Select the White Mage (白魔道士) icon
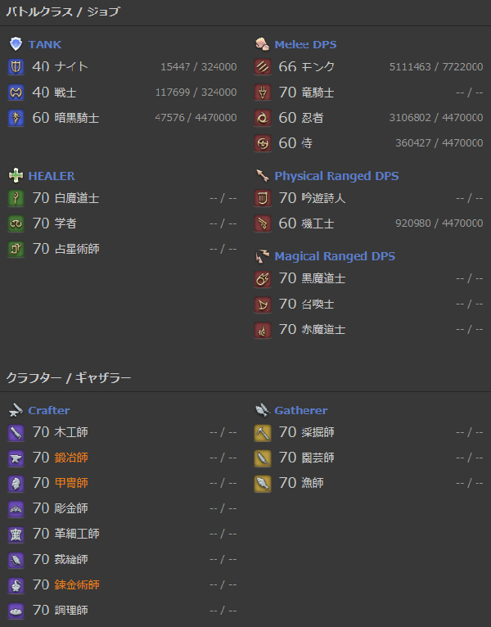 click(16, 198)
